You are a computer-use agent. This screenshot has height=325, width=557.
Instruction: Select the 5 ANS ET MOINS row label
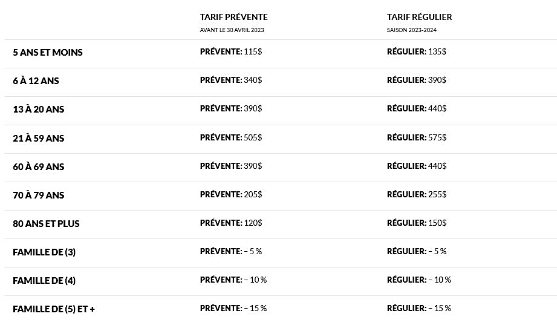click(x=48, y=52)
